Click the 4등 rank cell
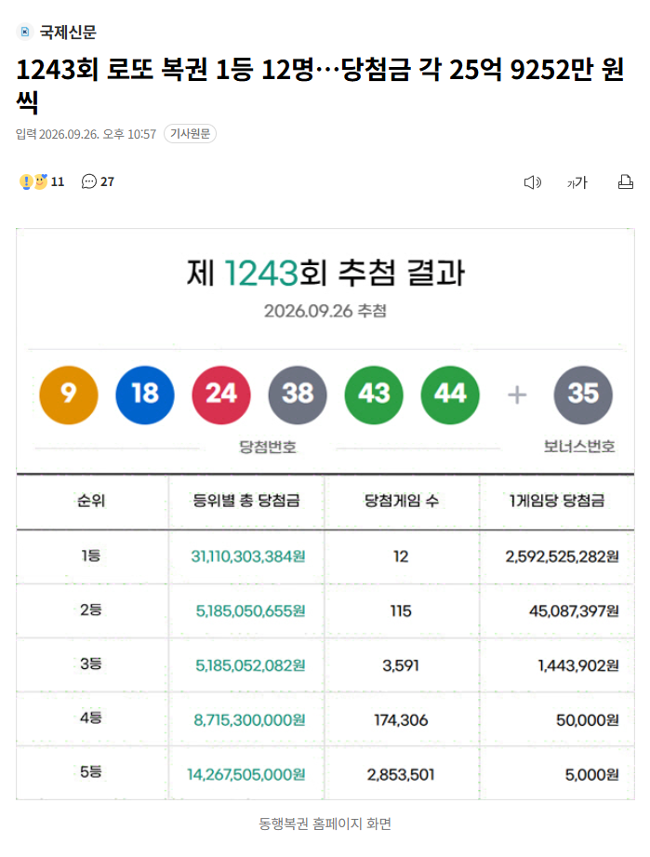650x857 pixels. tap(91, 717)
